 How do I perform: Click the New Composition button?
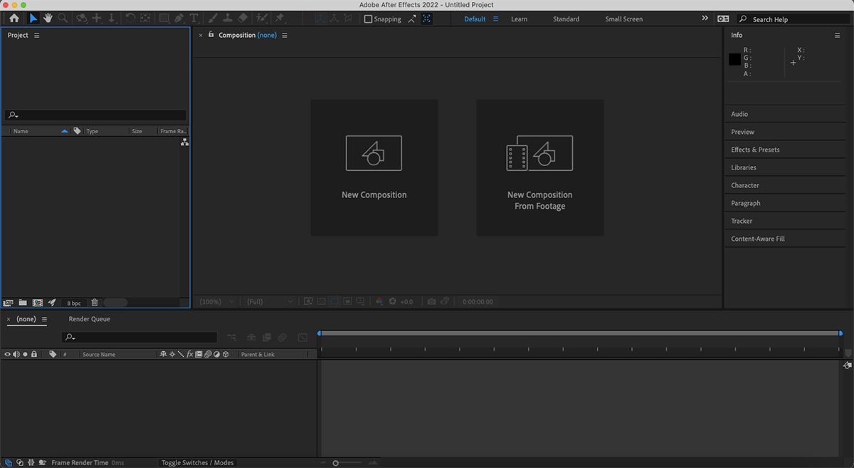coord(374,167)
